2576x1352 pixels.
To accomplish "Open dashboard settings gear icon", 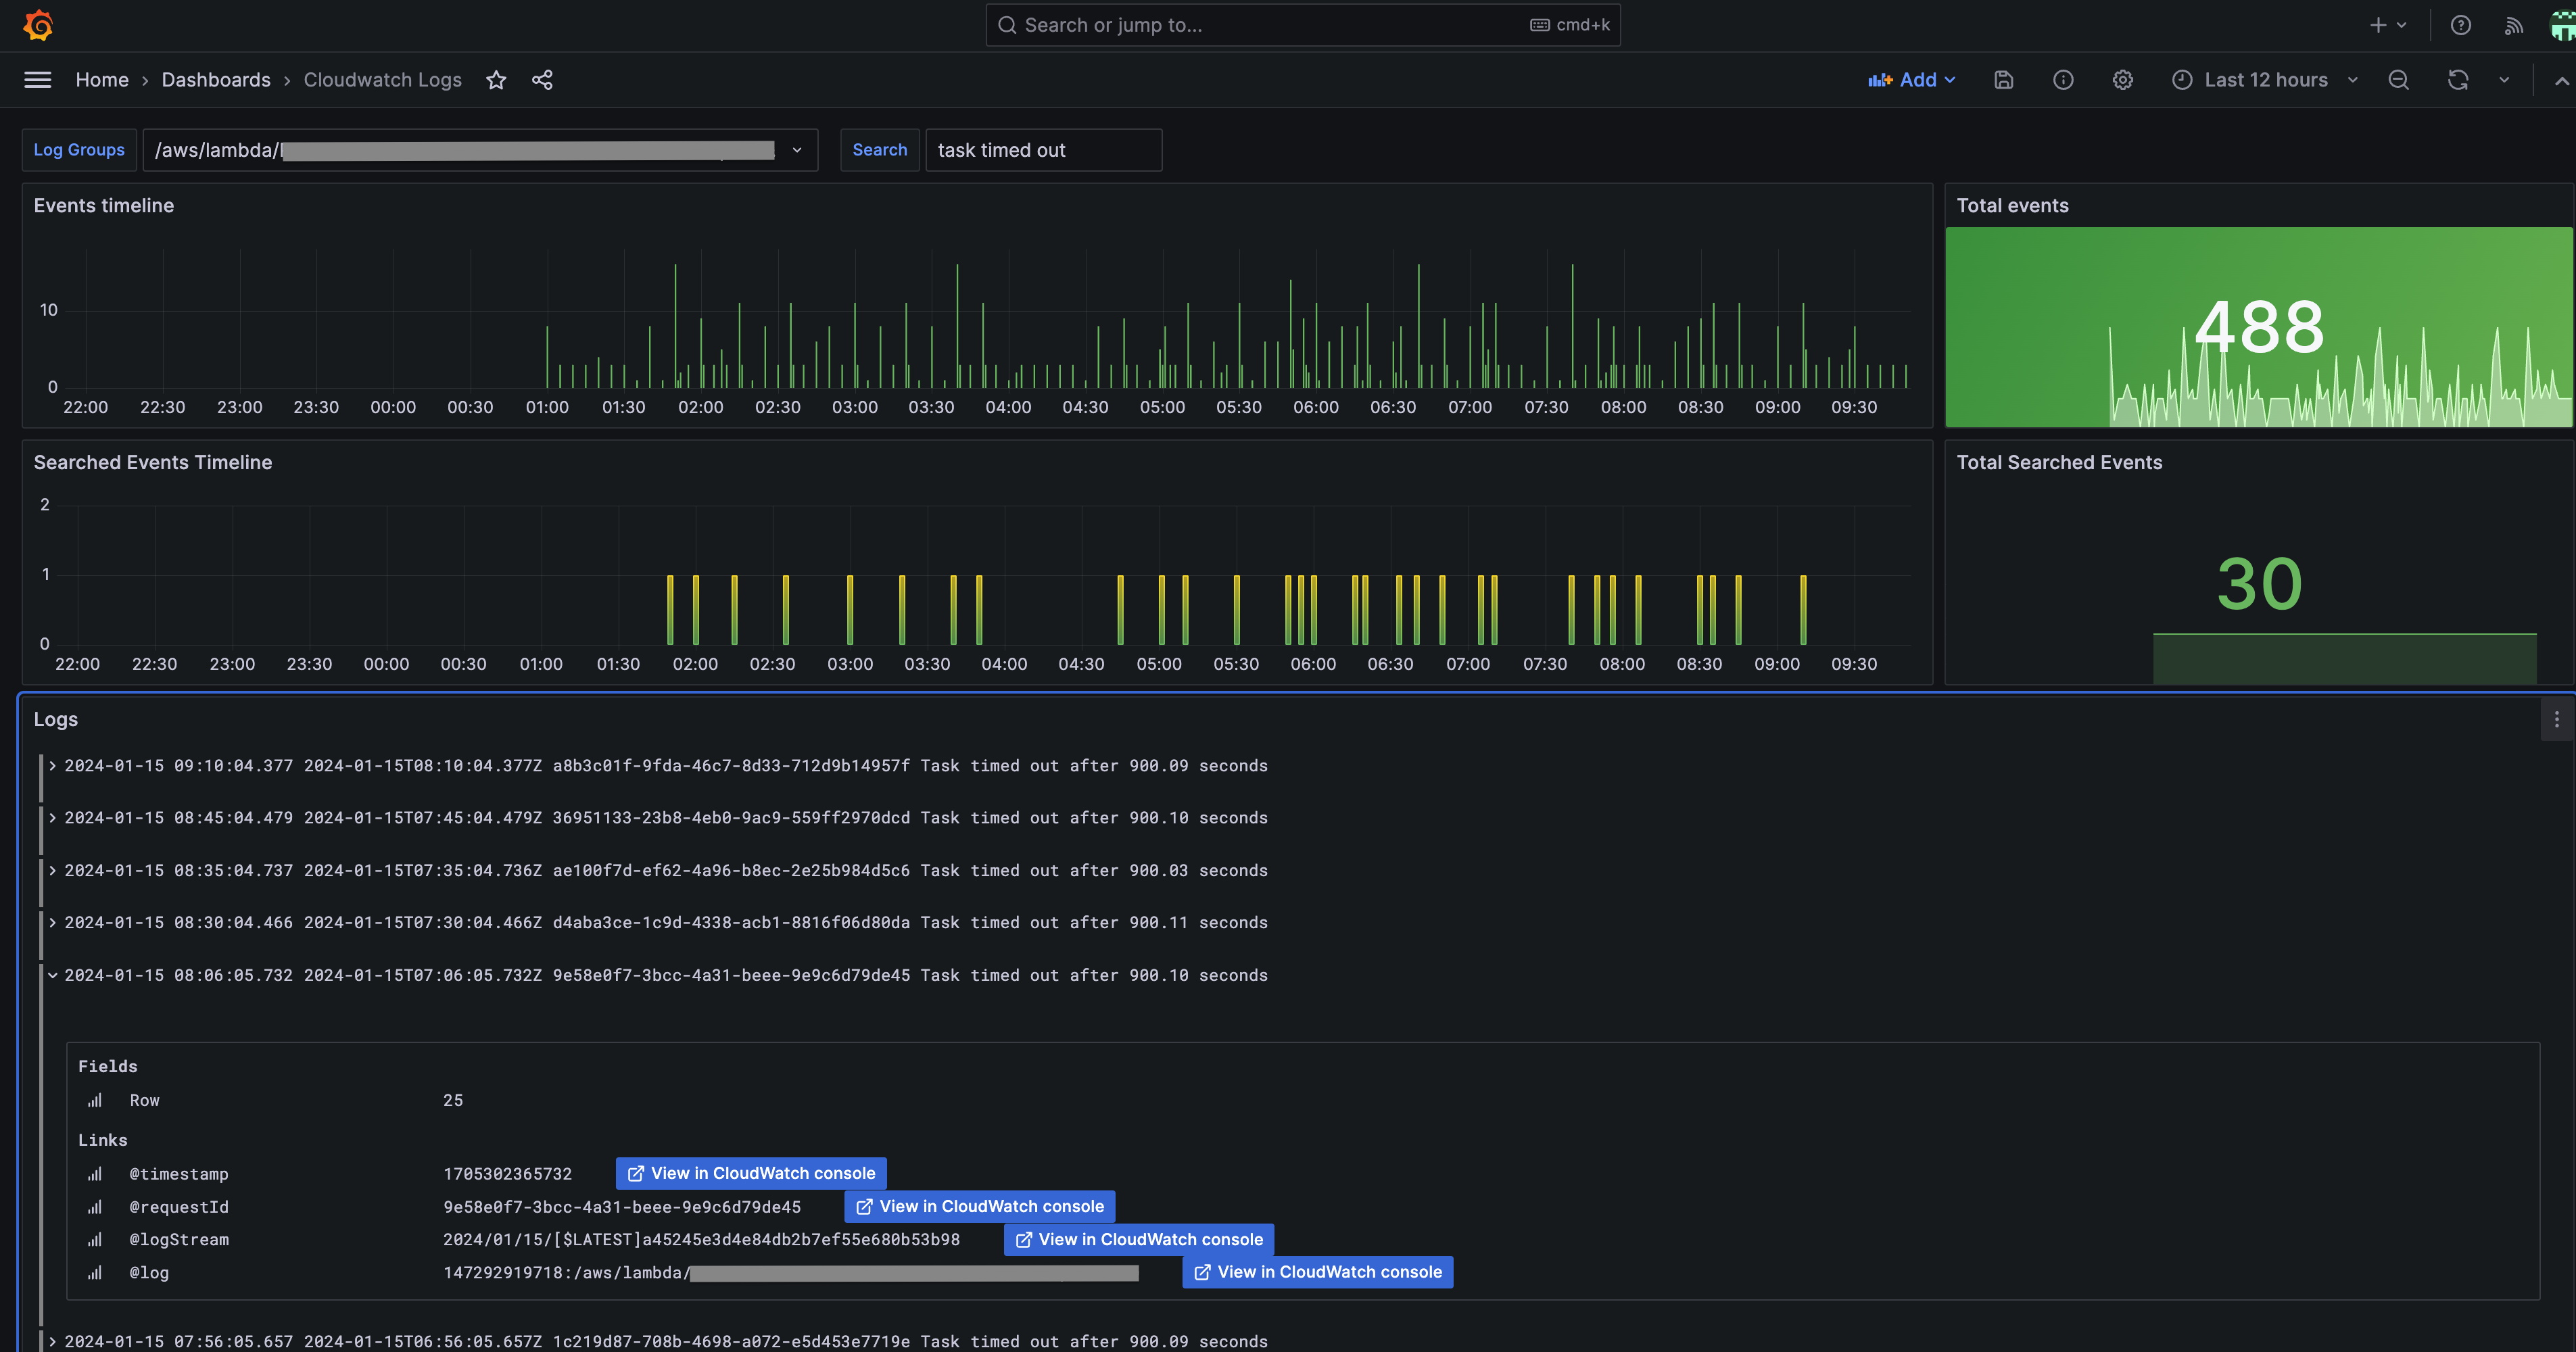I will point(2123,80).
